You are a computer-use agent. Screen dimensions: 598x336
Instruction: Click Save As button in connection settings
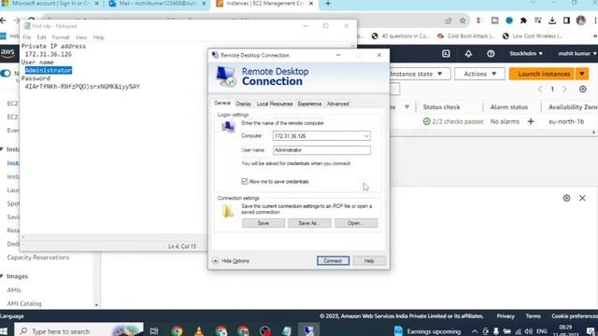[309, 223]
